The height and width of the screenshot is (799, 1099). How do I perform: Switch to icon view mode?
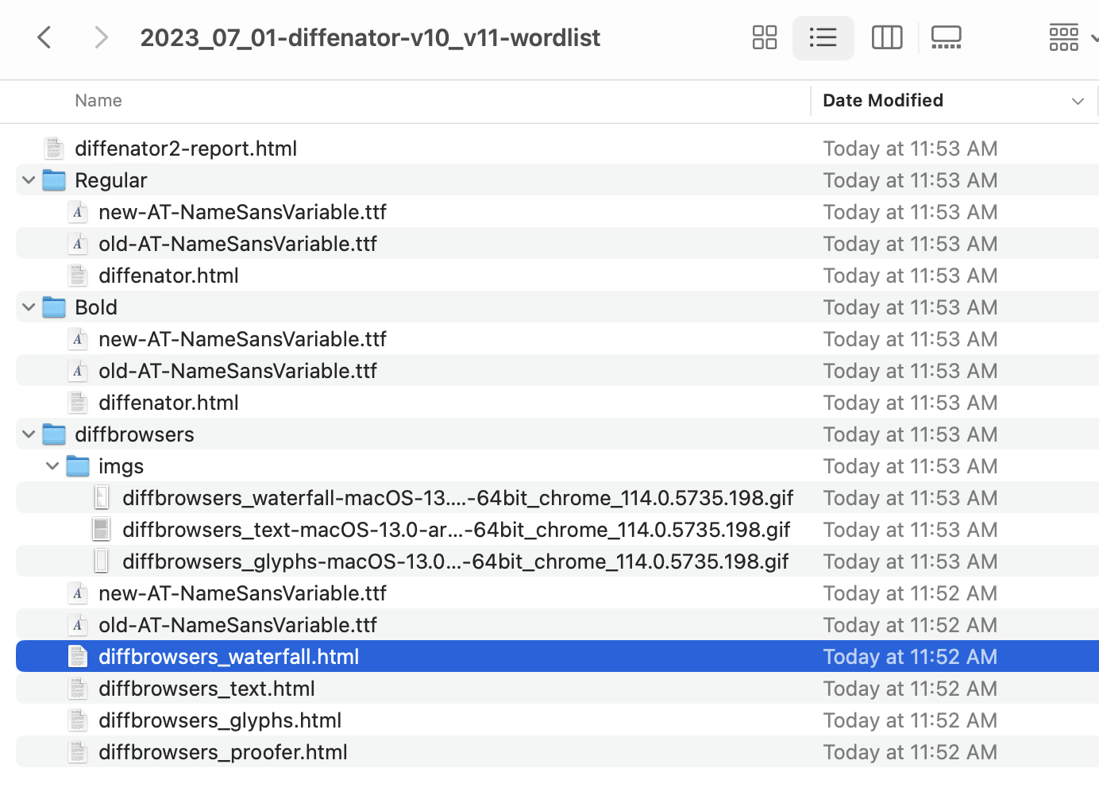tap(764, 37)
